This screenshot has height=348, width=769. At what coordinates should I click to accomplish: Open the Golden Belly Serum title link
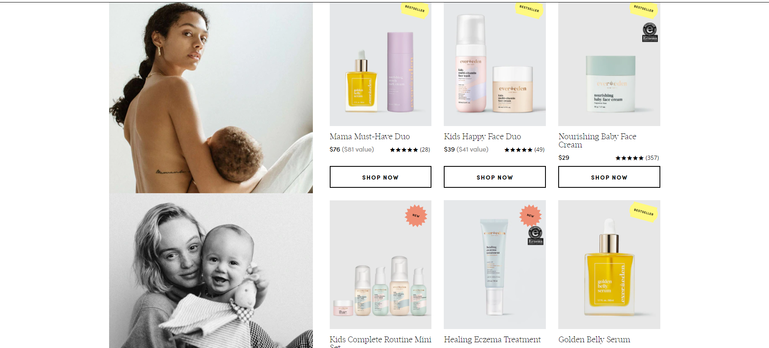coord(594,339)
